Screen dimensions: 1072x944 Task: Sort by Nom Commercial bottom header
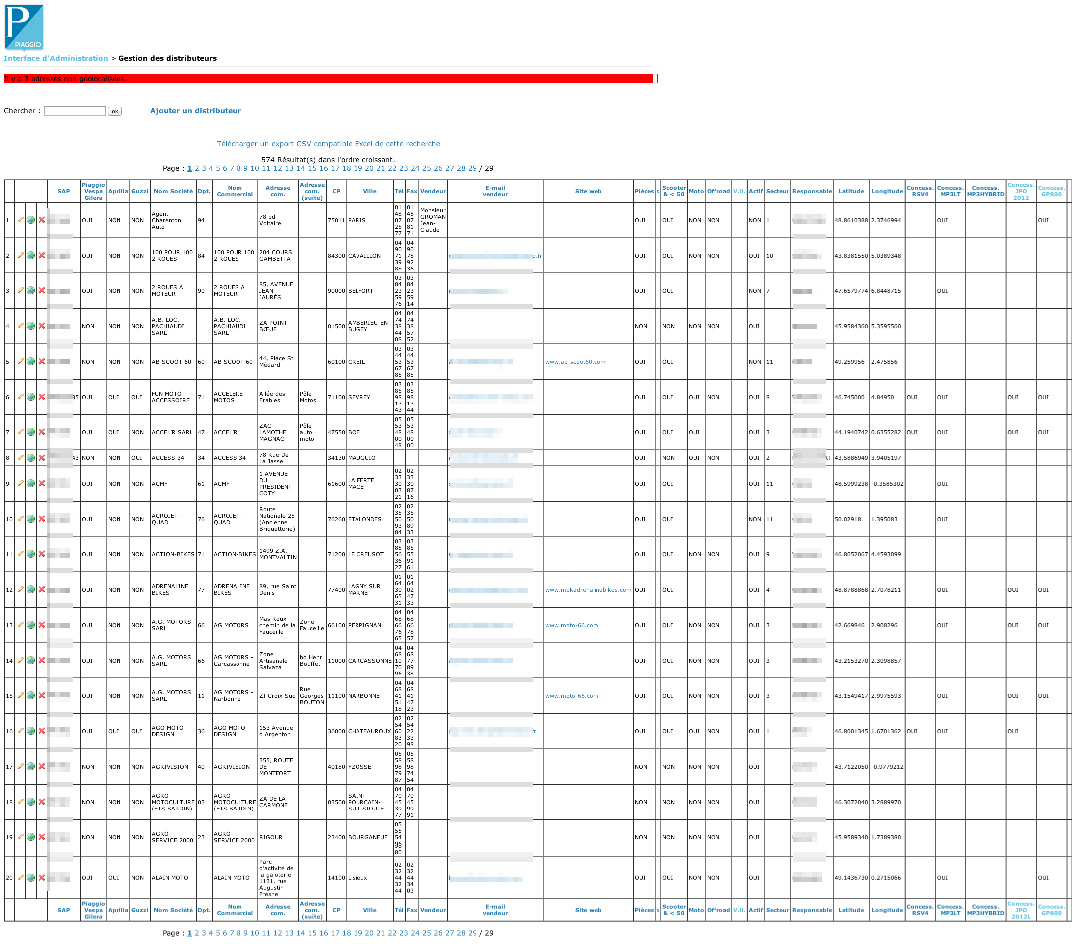[235, 910]
